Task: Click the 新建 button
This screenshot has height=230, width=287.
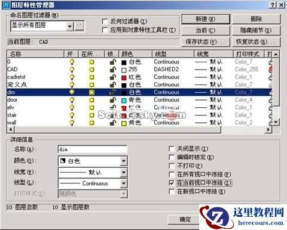Action: (206, 19)
